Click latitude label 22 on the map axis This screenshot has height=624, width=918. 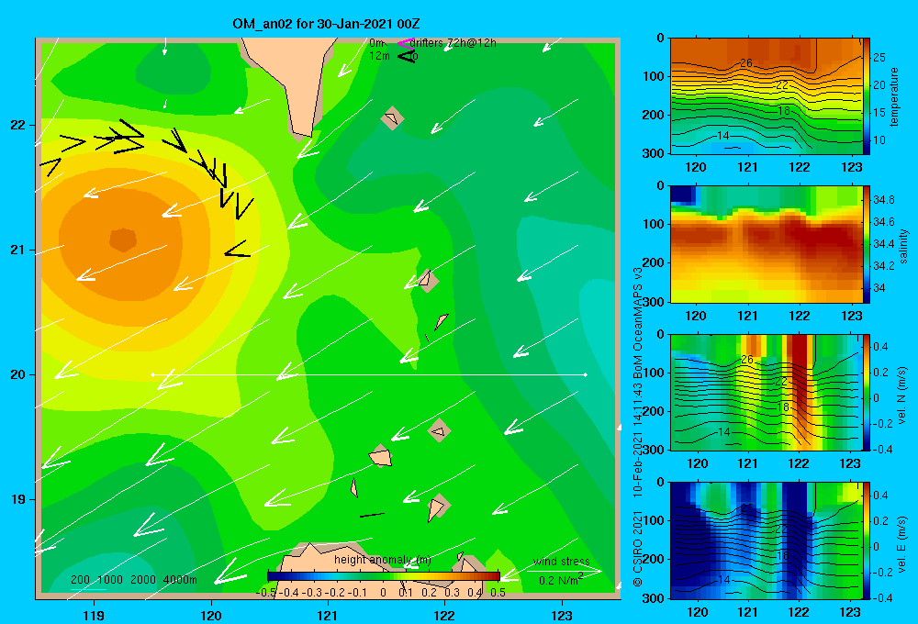coord(17,126)
